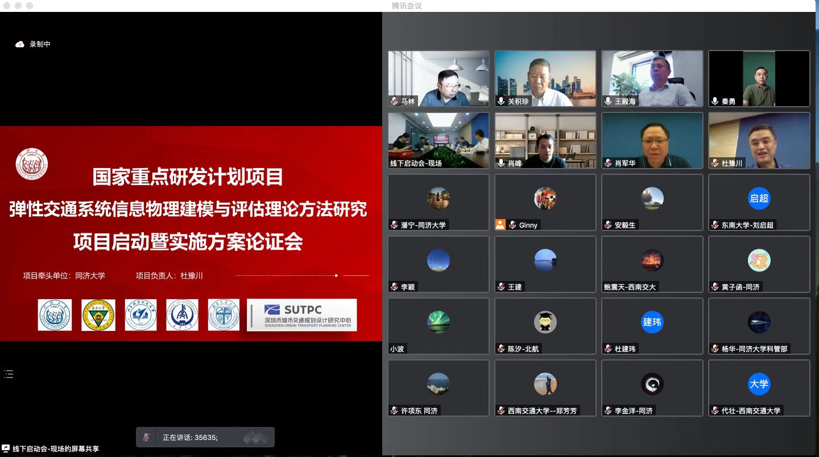Click the blue 启超 avatar circle
This screenshot has width=819, height=457.
point(759,198)
